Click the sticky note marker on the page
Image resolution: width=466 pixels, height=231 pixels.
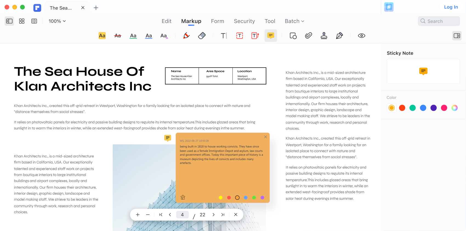click(x=168, y=138)
